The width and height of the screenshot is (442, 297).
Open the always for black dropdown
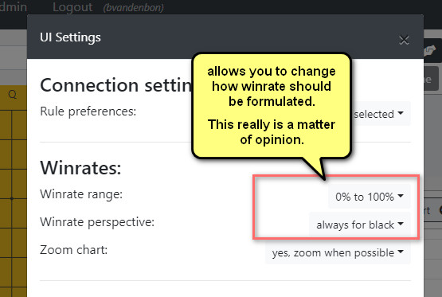pyautogui.click(x=360, y=225)
